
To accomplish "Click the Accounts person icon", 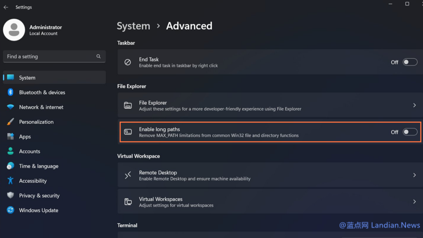I will pos(10,151).
